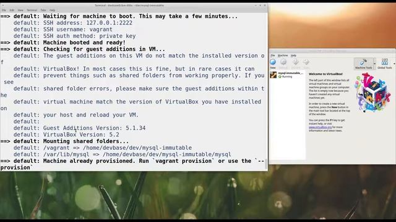Click the Terminal window menu button at title bar left
This screenshot has height=222, width=396.
point(2,6)
